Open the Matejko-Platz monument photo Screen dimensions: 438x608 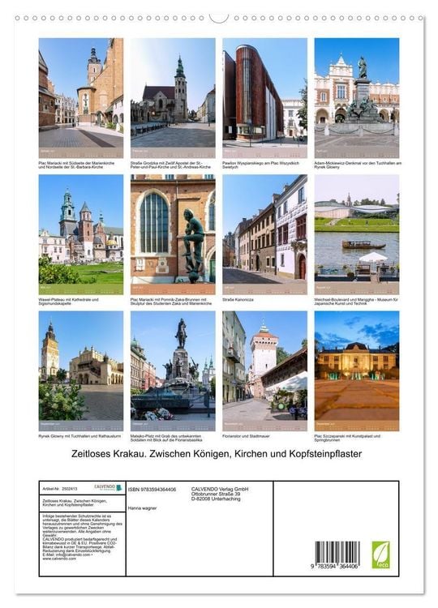pos(173,370)
